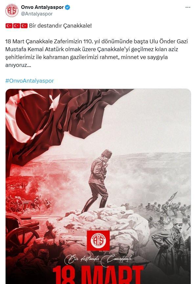
Task: Click the "18 MART" poster headline
Action: coord(99,275)
